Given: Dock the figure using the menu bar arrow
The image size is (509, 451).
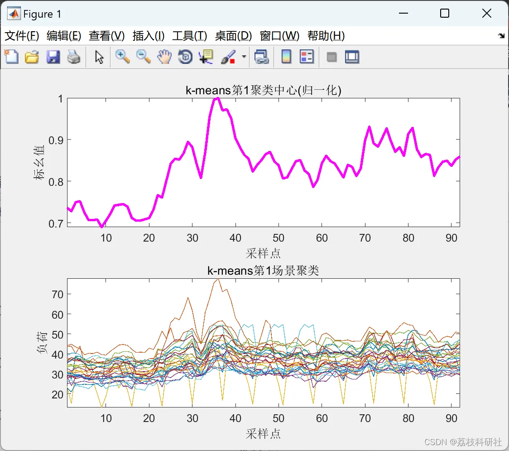Looking at the screenshot, I should point(502,36).
